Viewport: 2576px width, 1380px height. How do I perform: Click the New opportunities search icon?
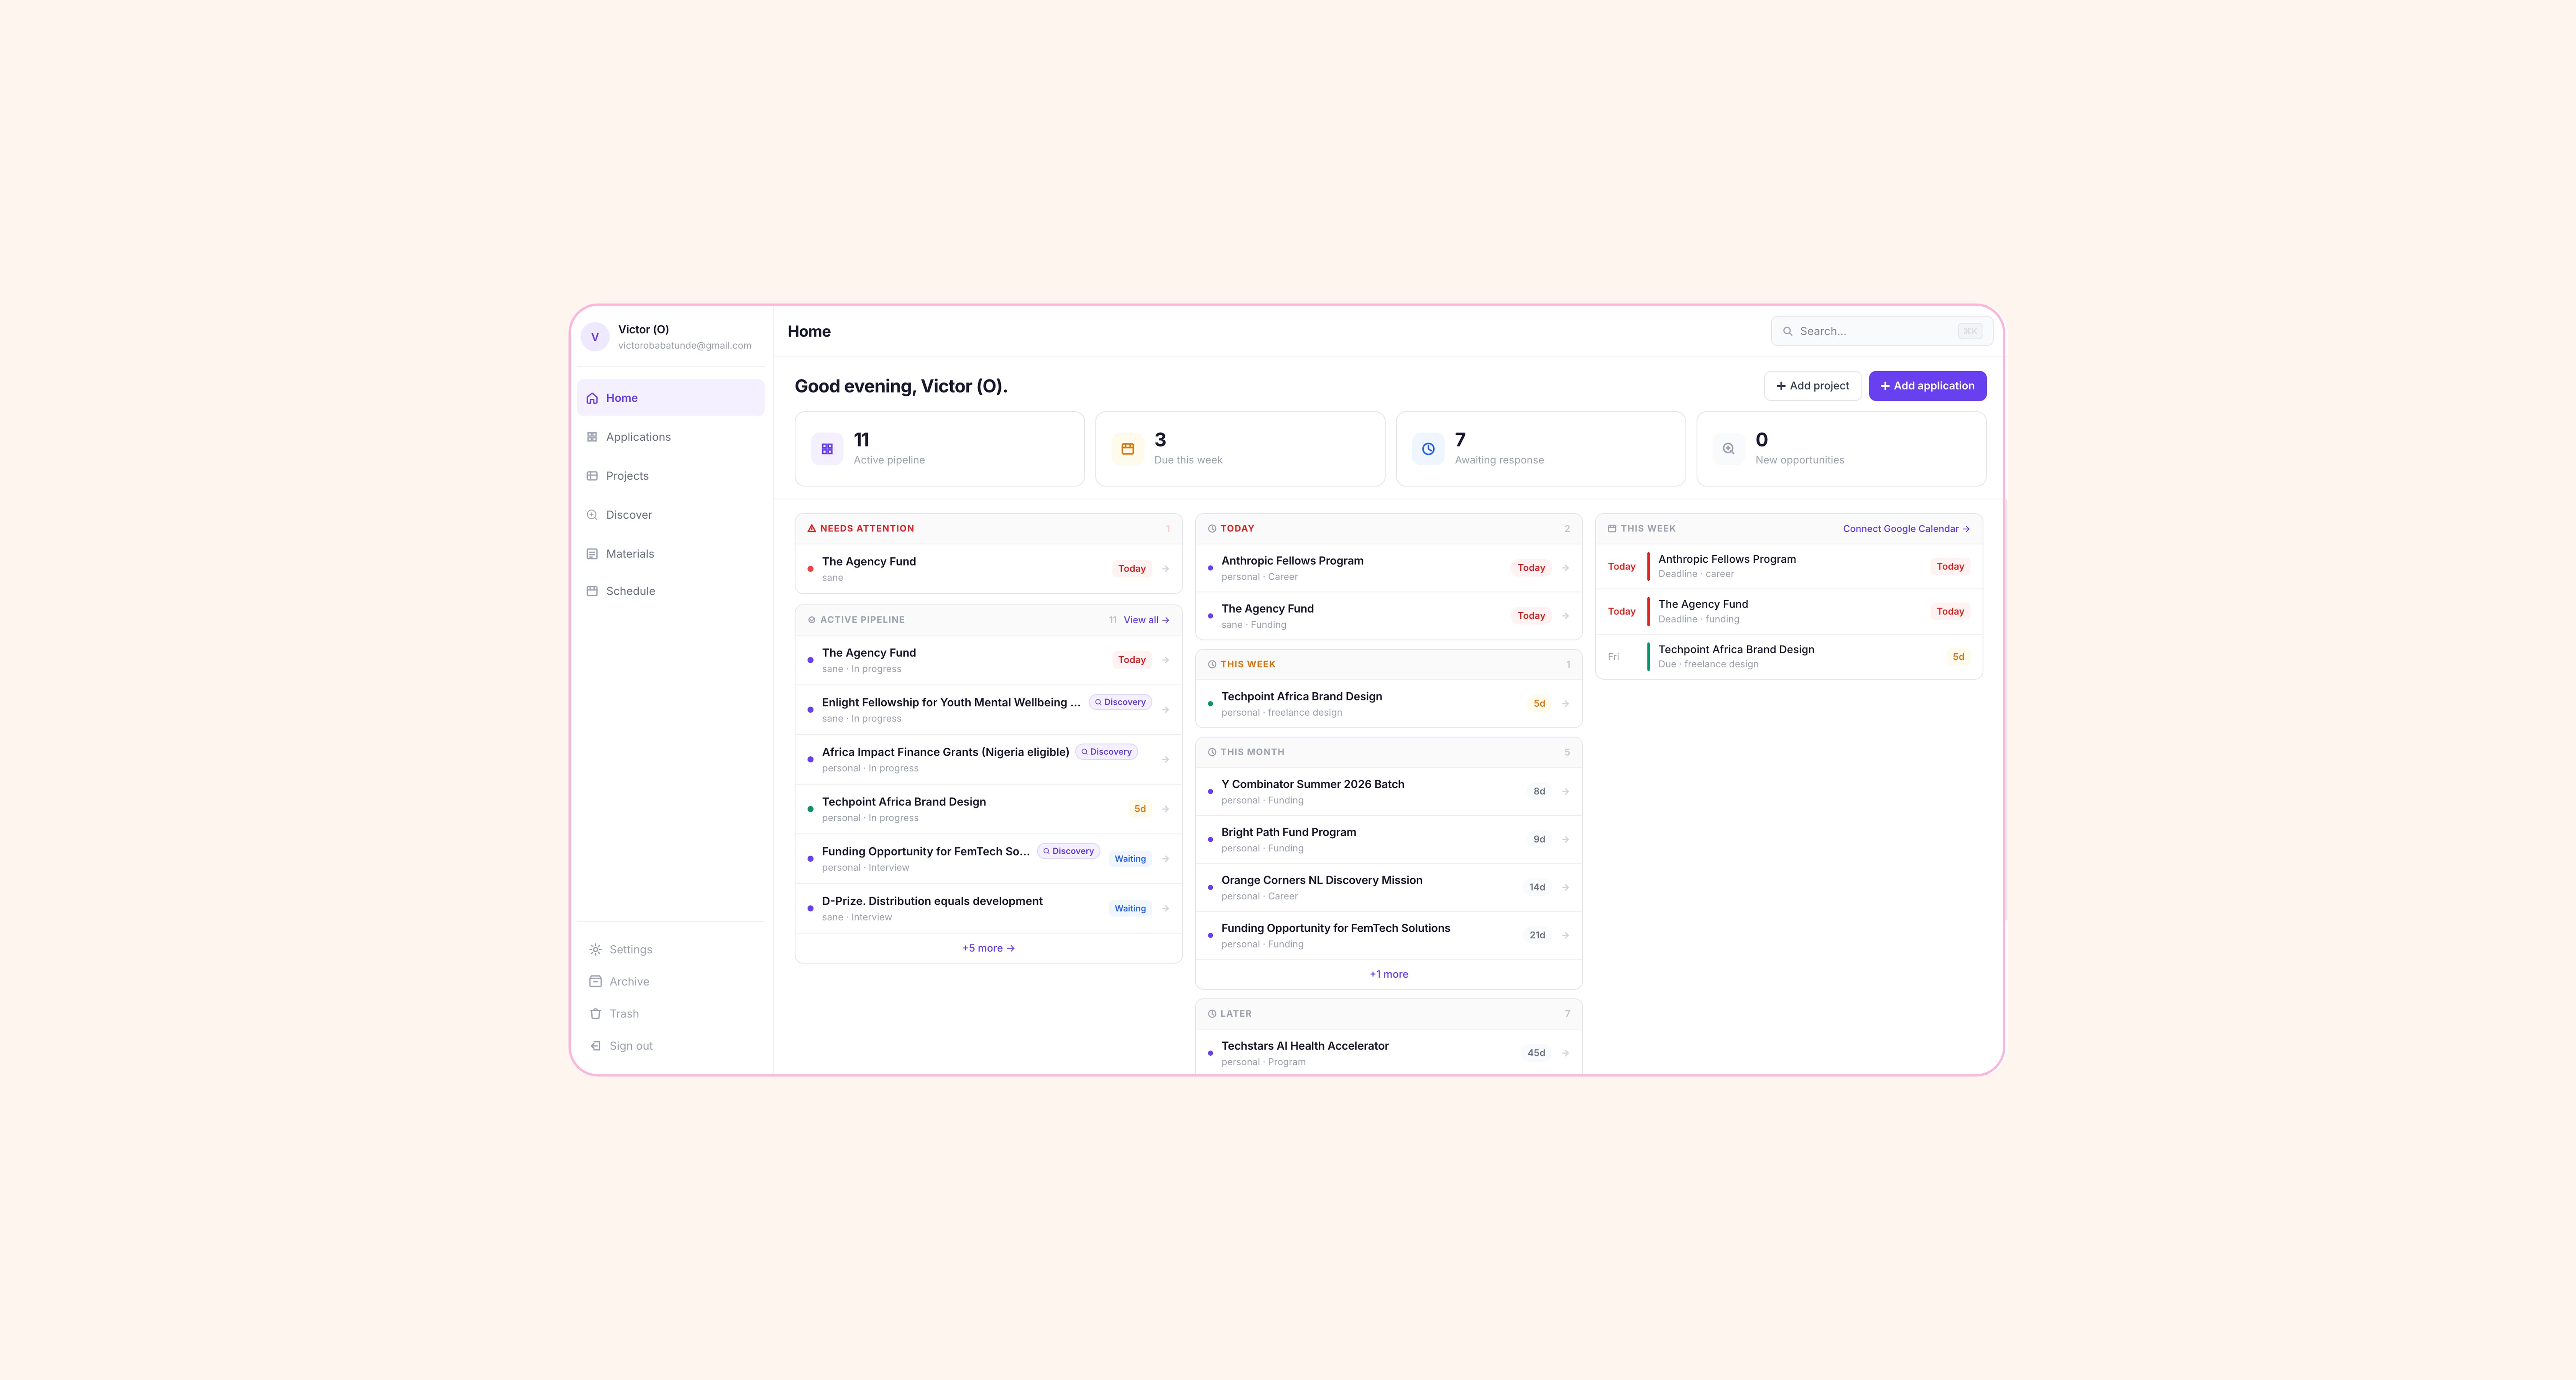pos(1728,449)
